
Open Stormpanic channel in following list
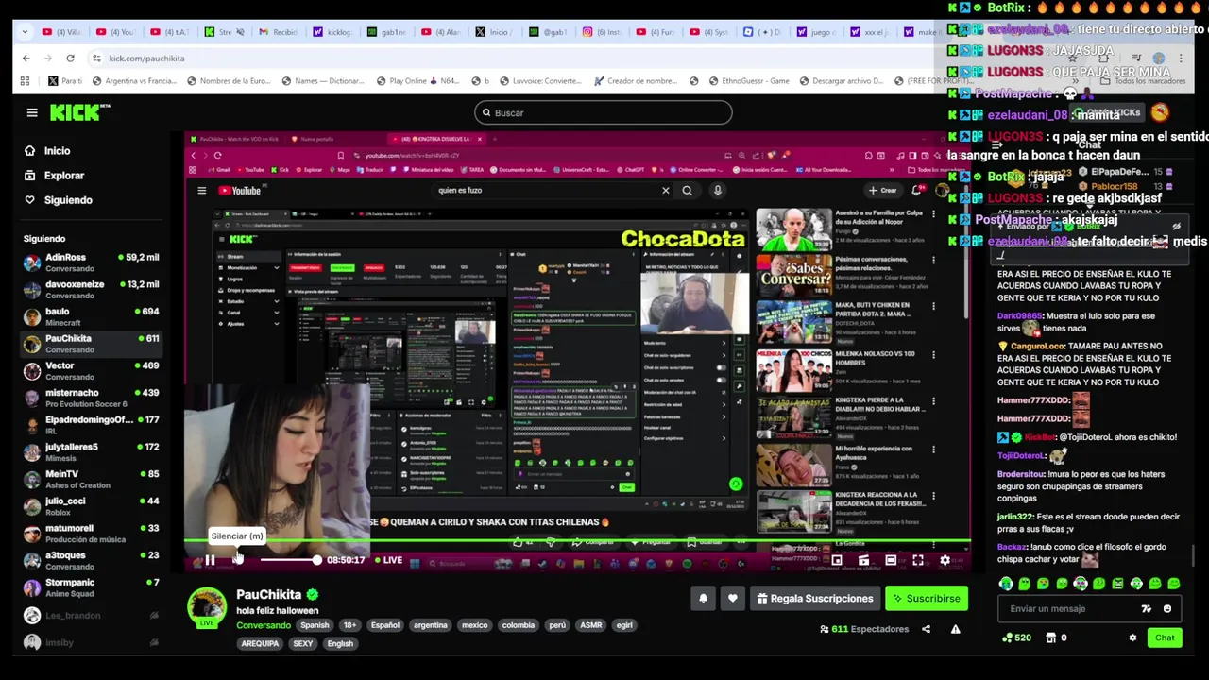tap(92, 587)
